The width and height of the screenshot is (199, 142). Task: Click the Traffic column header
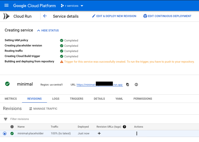tap(55, 127)
